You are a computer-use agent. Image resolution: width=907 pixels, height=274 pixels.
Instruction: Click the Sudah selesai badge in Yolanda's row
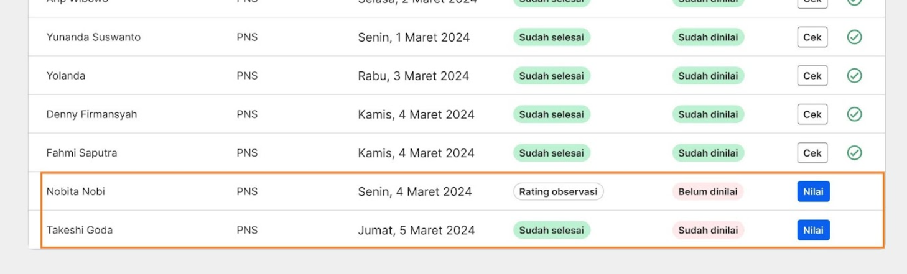[x=551, y=76]
